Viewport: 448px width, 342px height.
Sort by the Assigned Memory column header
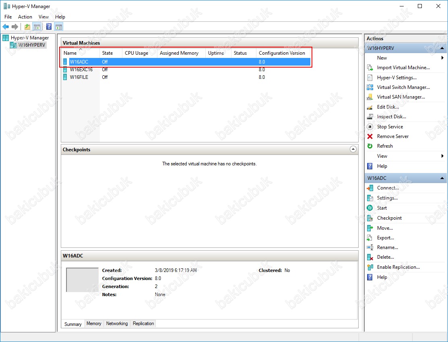(181, 53)
